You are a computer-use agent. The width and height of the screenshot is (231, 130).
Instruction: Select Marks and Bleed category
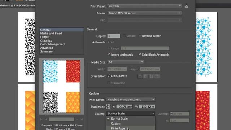pyautogui.click(x=62, y=34)
